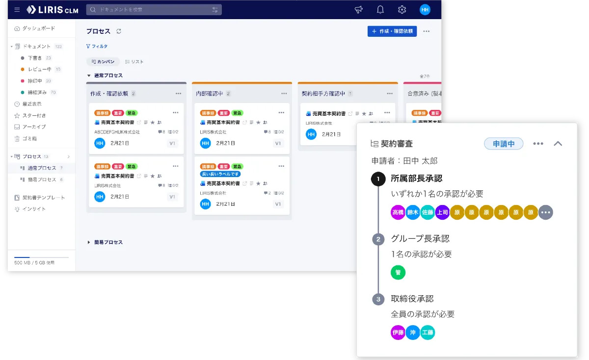Click V1 badge on ABCDEFGHIJK株式会社 card
The width and height of the screenshot is (589, 360).
[x=172, y=143]
